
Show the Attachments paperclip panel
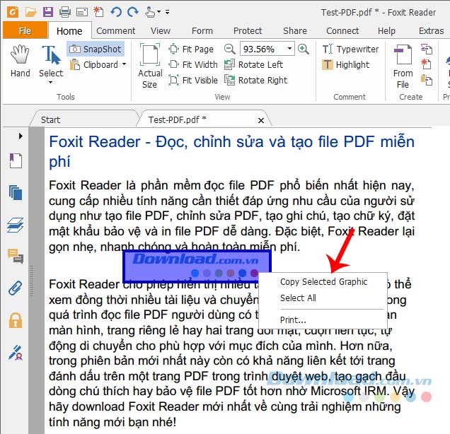15,288
